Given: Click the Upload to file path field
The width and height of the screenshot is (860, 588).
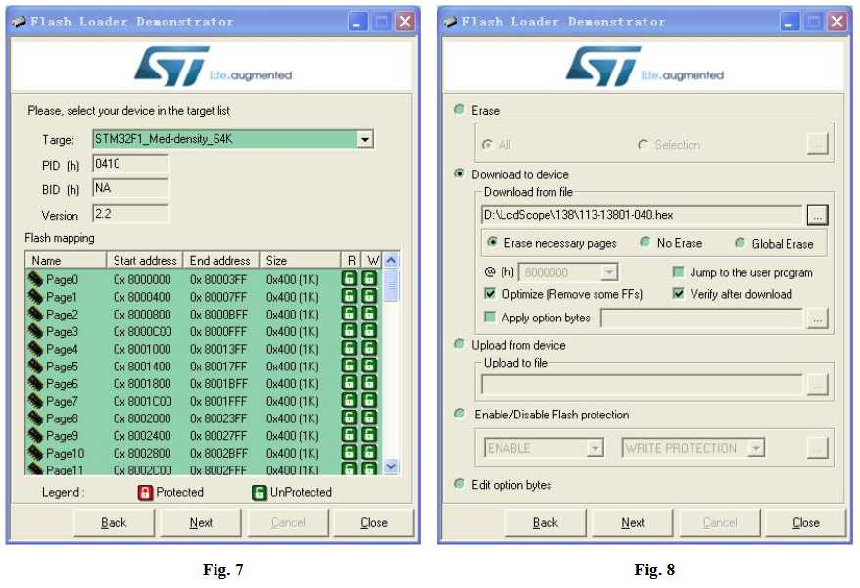Looking at the screenshot, I should pyautogui.click(x=642, y=384).
